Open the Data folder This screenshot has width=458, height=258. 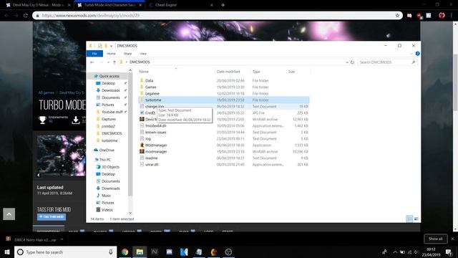coord(149,80)
